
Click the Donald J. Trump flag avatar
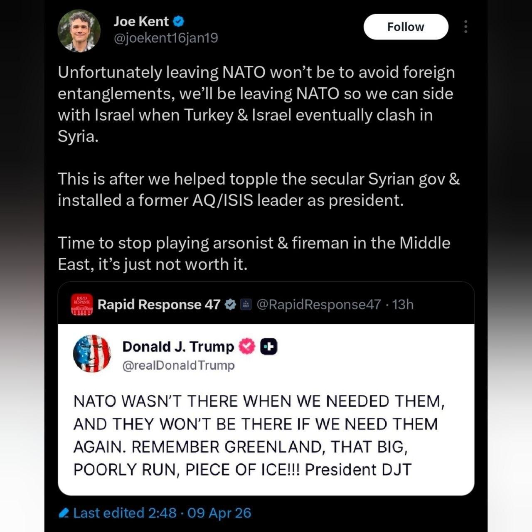[92, 353]
